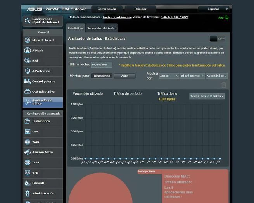
Task: Open the AiProtection shield icon
Action: (28, 71)
